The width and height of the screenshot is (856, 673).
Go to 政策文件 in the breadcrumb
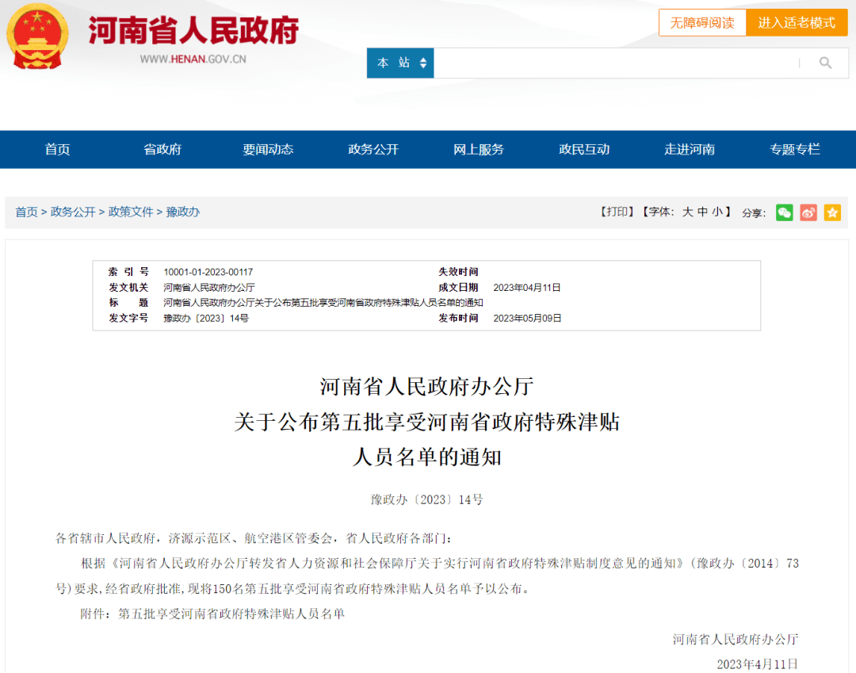pos(131,212)
